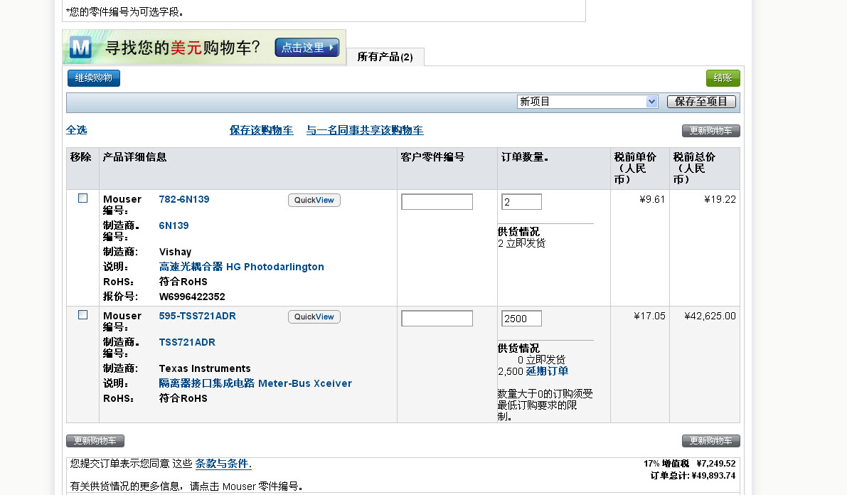The width and height of the screenshot is (847, 495).
Task: Click unit price ¥17.05
Action: (649, 316)
